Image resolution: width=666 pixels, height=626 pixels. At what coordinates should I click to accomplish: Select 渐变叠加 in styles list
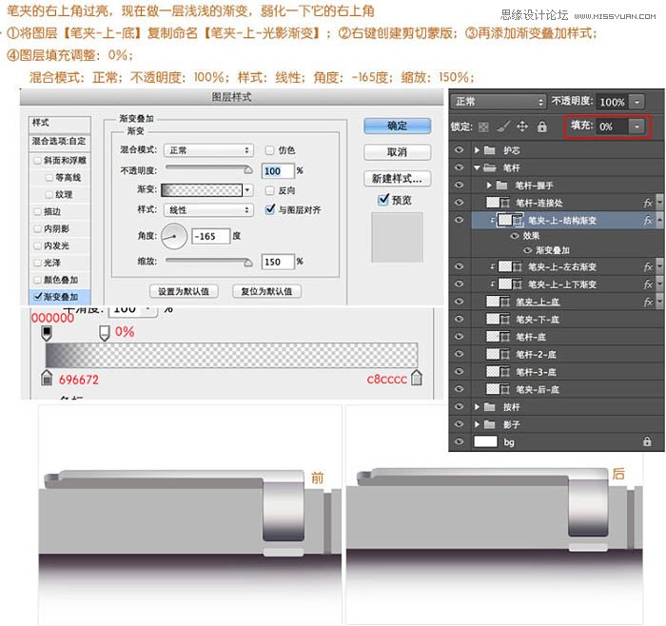pyautogui.click(x=59, y=297)
